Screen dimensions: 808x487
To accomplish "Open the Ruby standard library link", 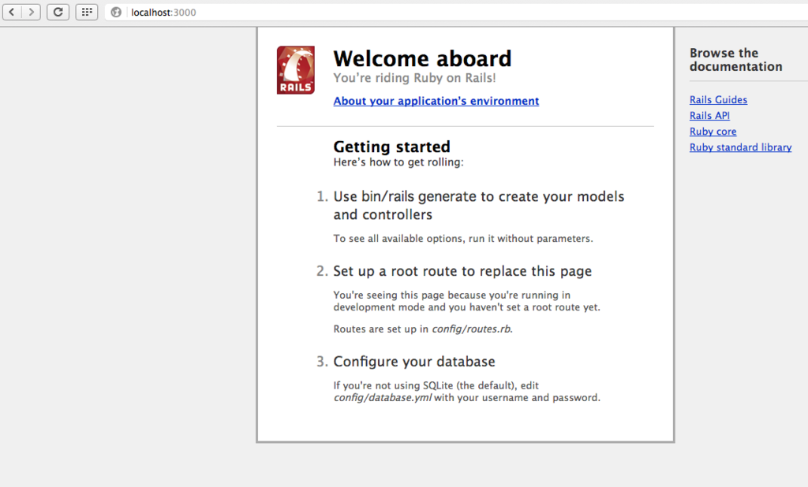I will pos(740,147).
